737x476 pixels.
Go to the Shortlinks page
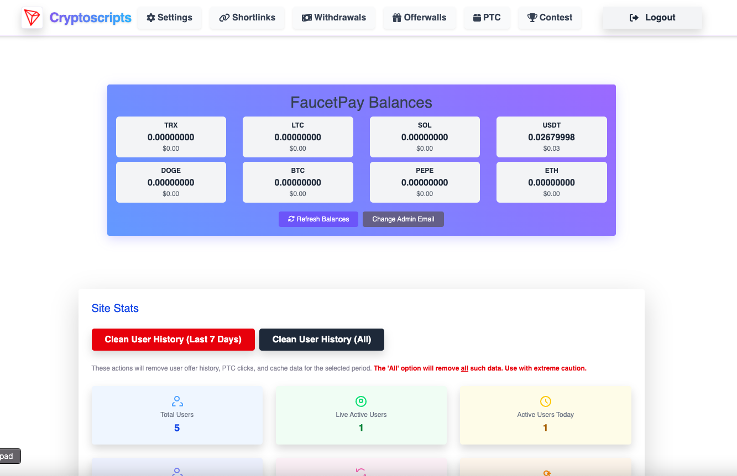coord(247,18)
